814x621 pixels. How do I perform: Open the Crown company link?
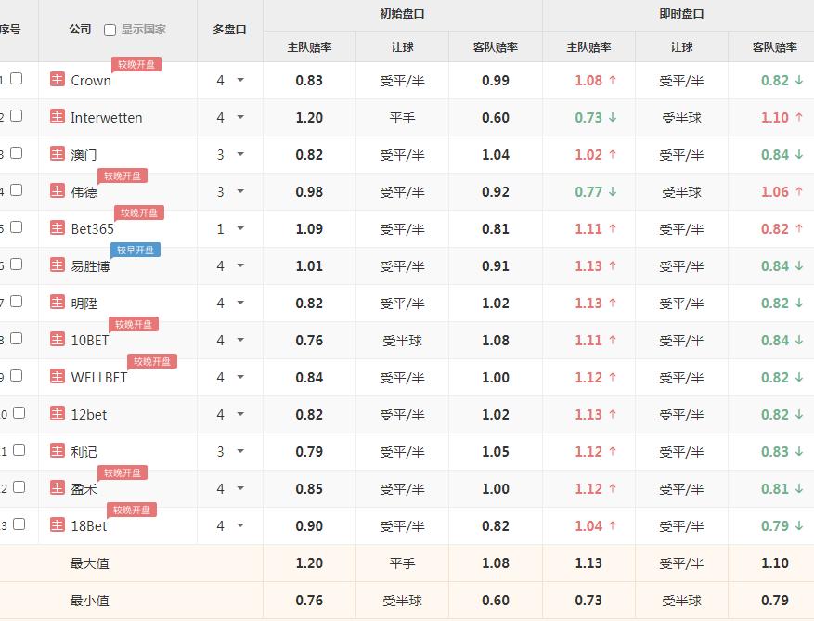point(91,81)
